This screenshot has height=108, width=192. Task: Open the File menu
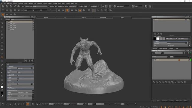point(1,3)
